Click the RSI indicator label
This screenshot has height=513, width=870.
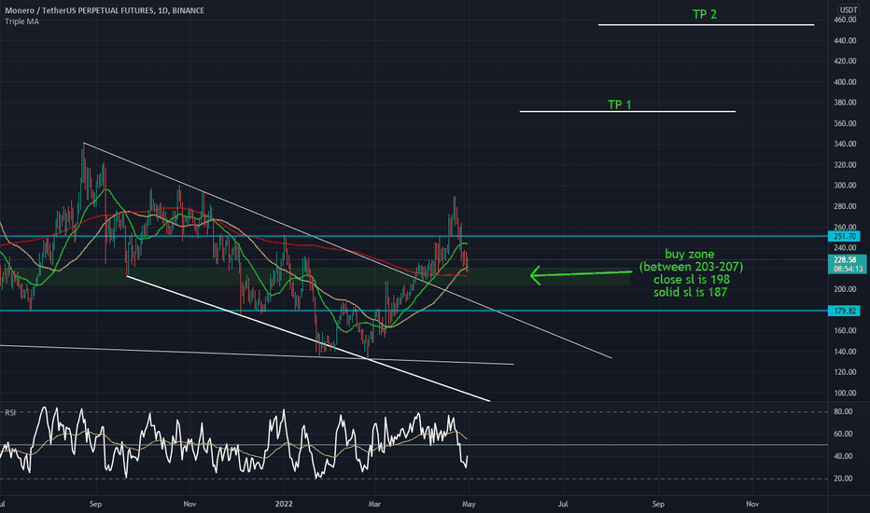click(x=10, y=412)
